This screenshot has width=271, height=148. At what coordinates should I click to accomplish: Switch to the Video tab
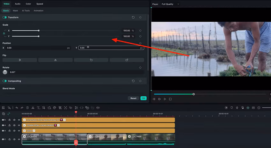(6, 4)
